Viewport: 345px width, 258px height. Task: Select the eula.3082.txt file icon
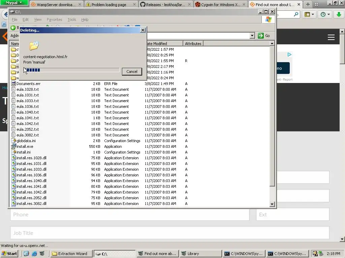click(13, 135)
